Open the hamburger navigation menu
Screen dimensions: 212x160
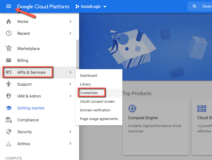click(9, 6)
